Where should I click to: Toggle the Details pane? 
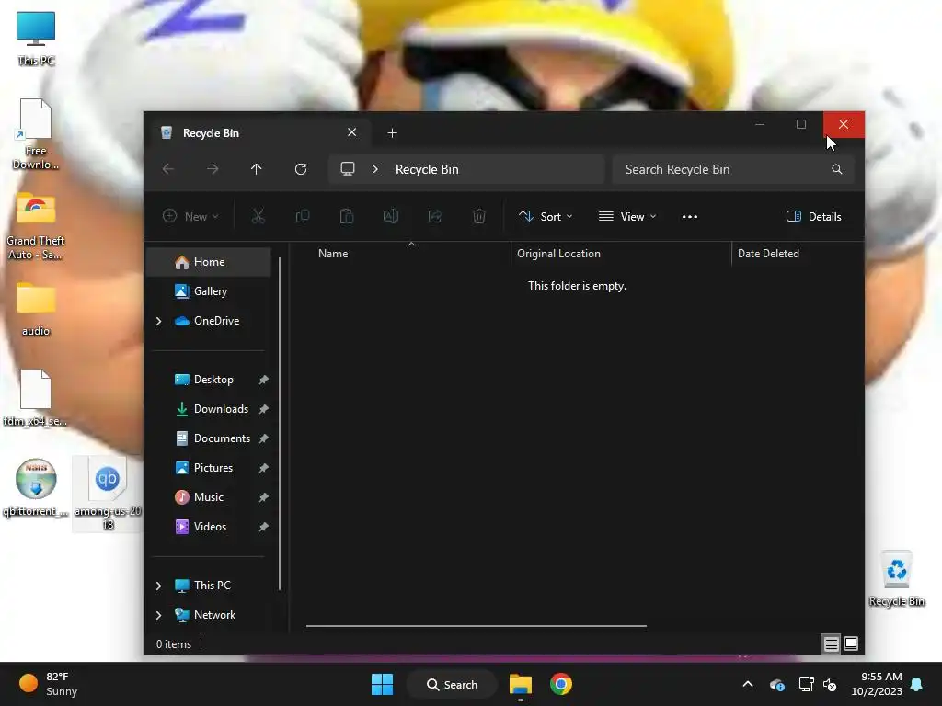(x=814, y=217)
